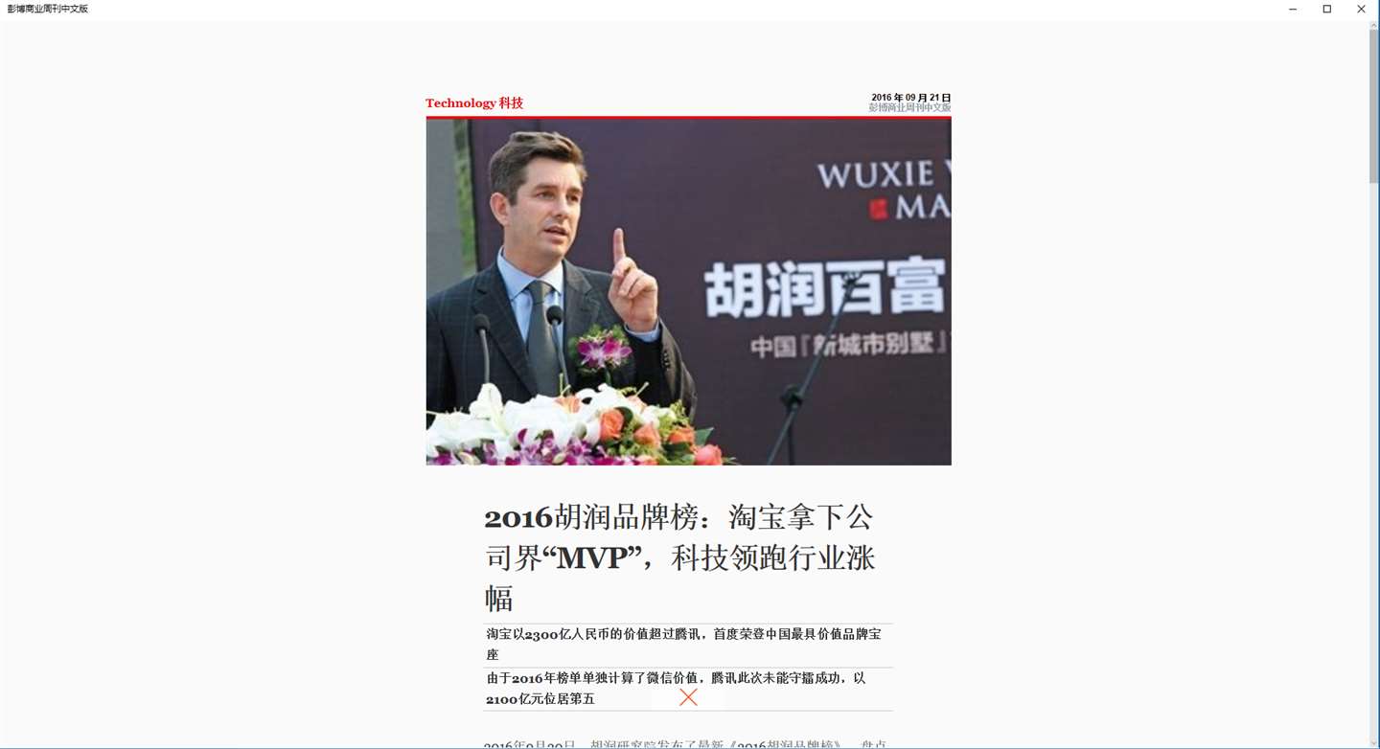The height and width of the screenshot is (749, 1380).
Task: Open the article photo of the speaker
Action: [x=688, y=291]
